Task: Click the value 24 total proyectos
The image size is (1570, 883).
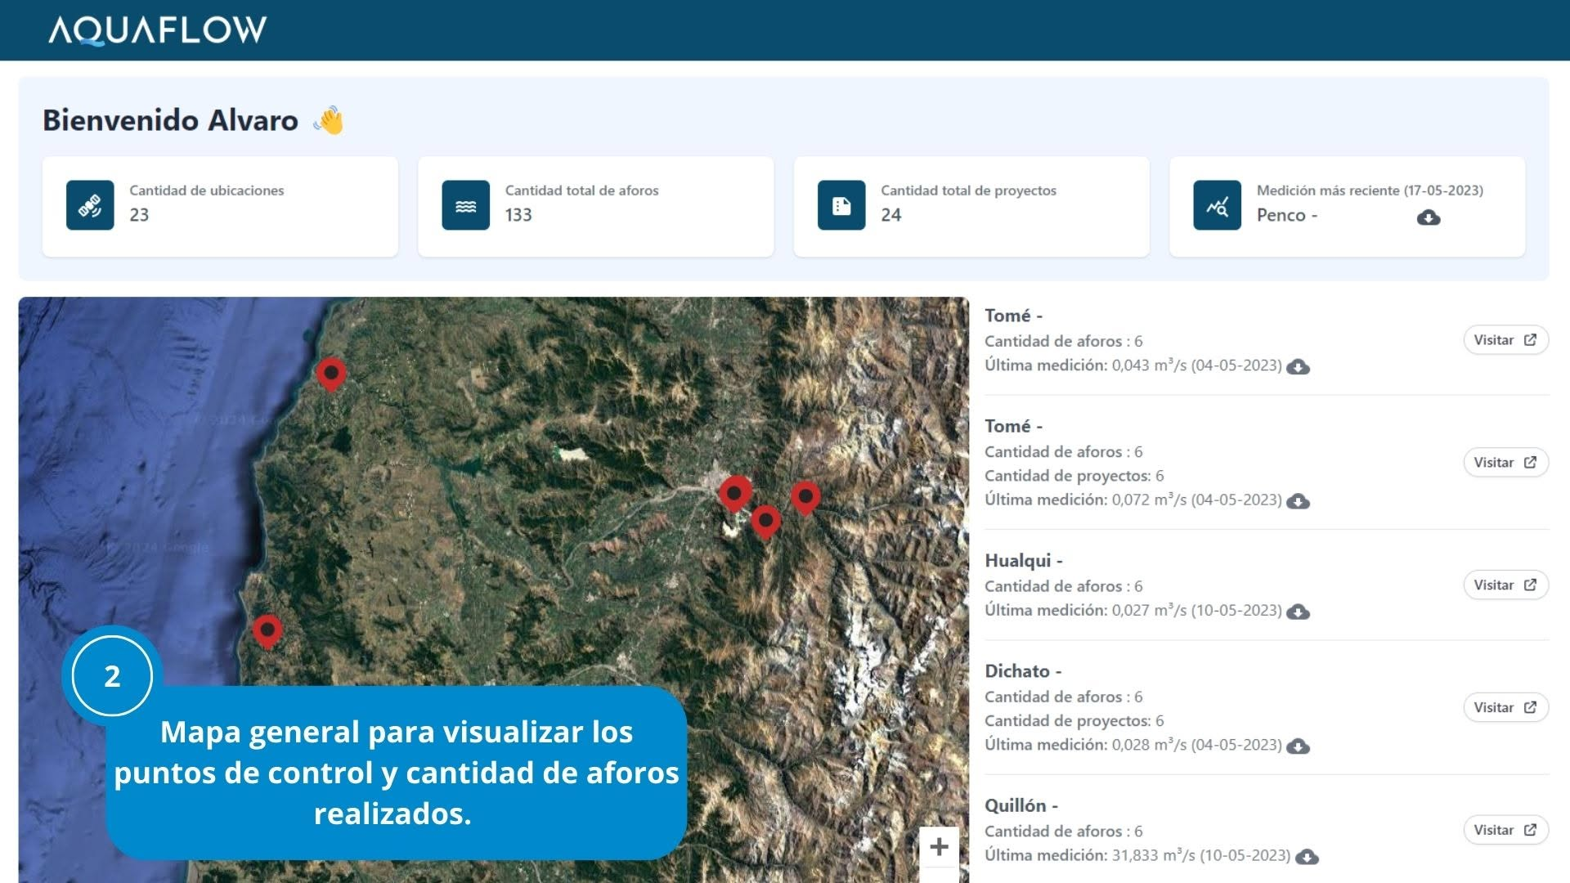Action: [x=891, y=215]
